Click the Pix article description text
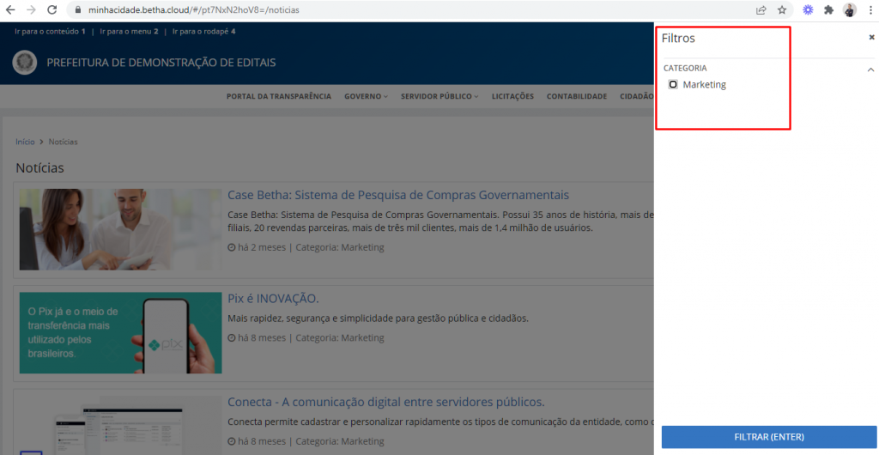This screenshot has width=879, height=455. tap(379, 318)
